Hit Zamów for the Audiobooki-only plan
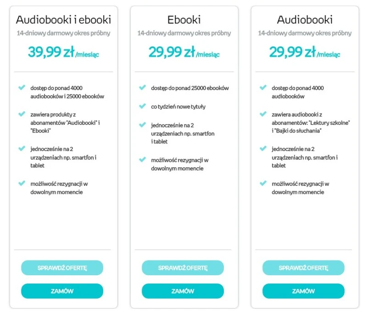This screenshot has width=367, height=311. tap(303, 291)
